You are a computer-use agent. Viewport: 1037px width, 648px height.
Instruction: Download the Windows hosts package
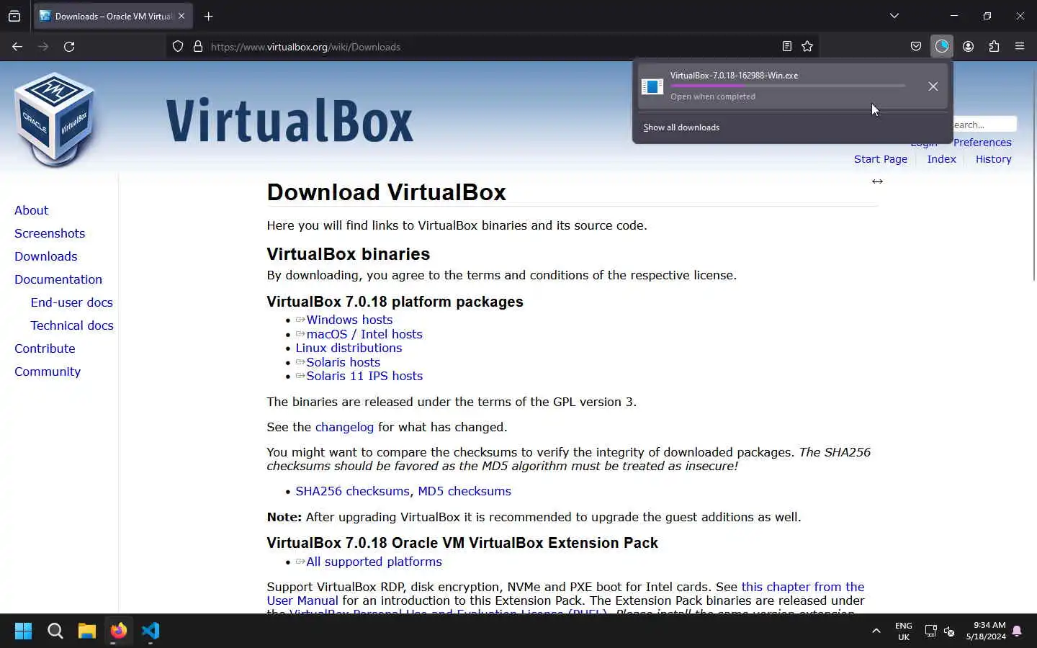pos(349,320)
